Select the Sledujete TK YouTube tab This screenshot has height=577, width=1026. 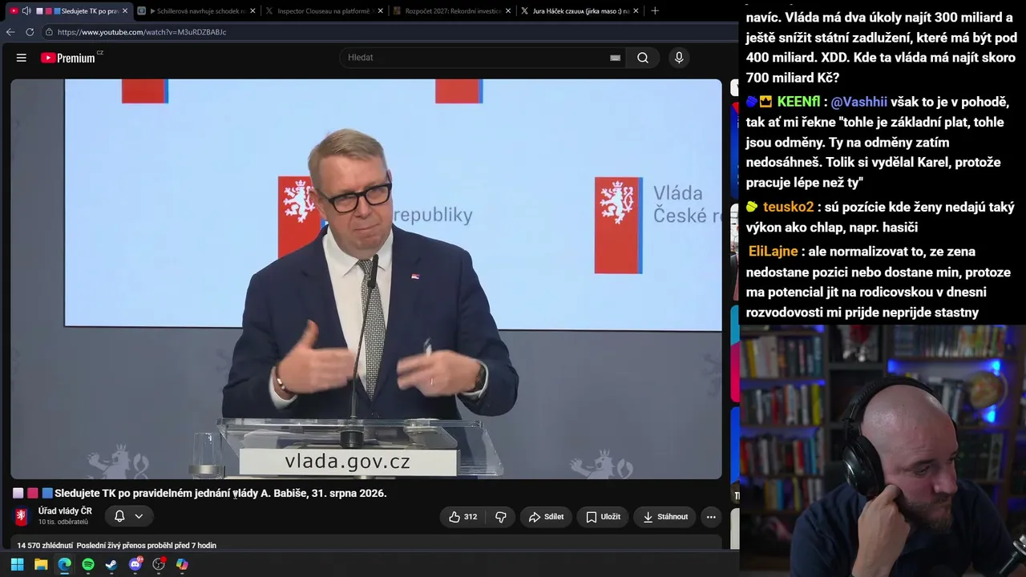(x=67, y=11)
